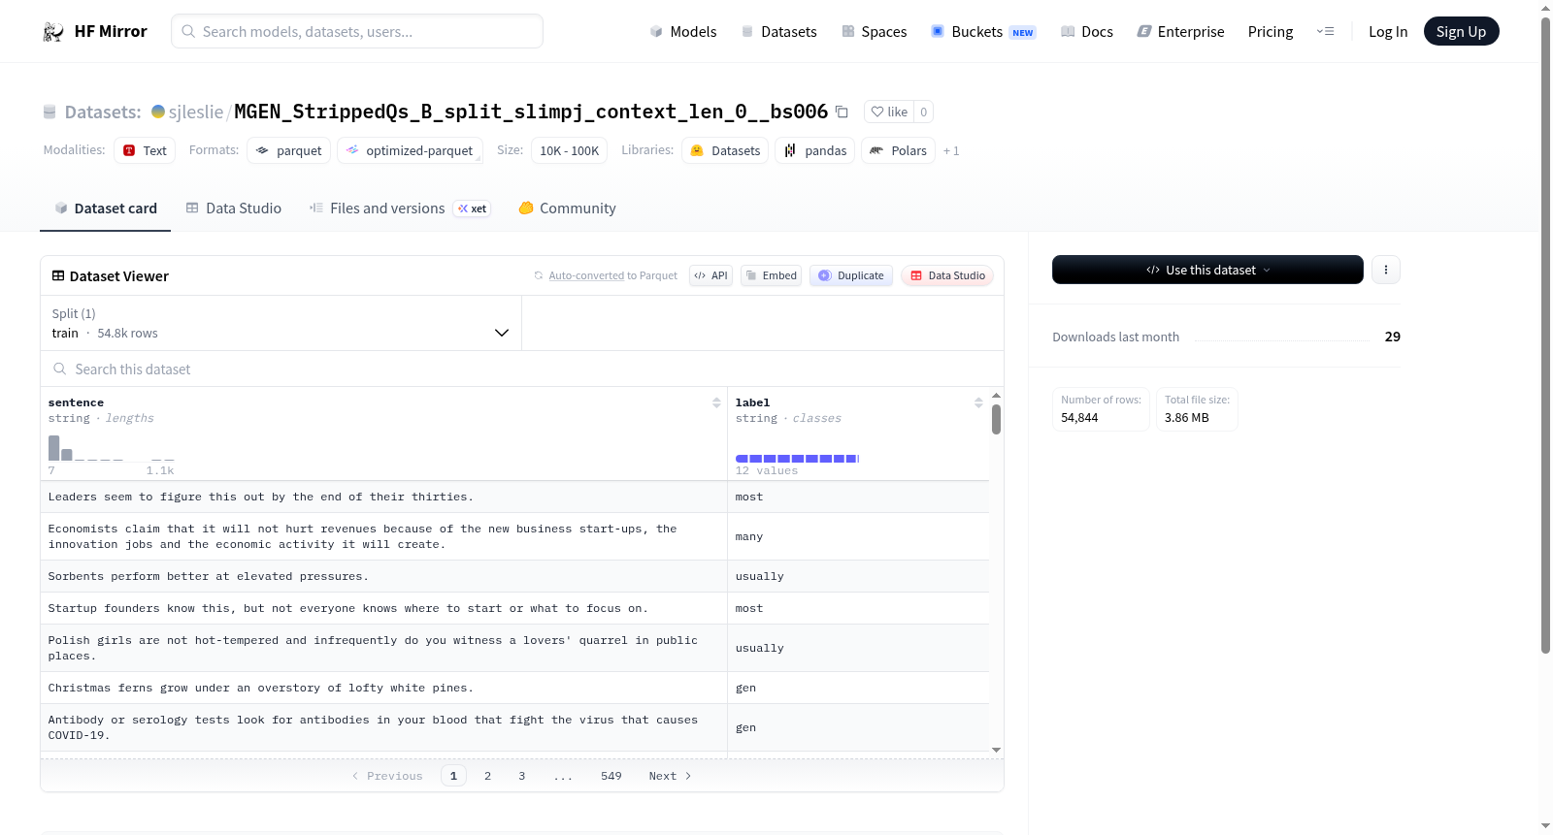This screenshot has height=835, width=1553.
Task: Open the more options three-dot menu
Action: (1386, 270)
